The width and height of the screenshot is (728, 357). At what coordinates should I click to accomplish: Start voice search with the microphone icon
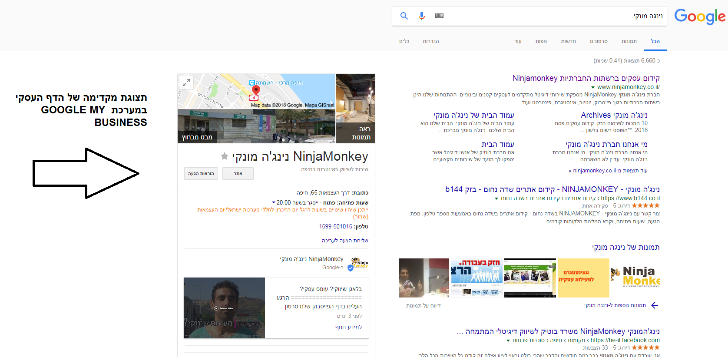[421, 16]
